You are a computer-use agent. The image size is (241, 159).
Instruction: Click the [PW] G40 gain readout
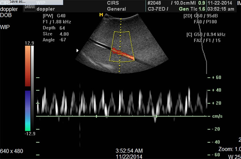tap(54, 16)
